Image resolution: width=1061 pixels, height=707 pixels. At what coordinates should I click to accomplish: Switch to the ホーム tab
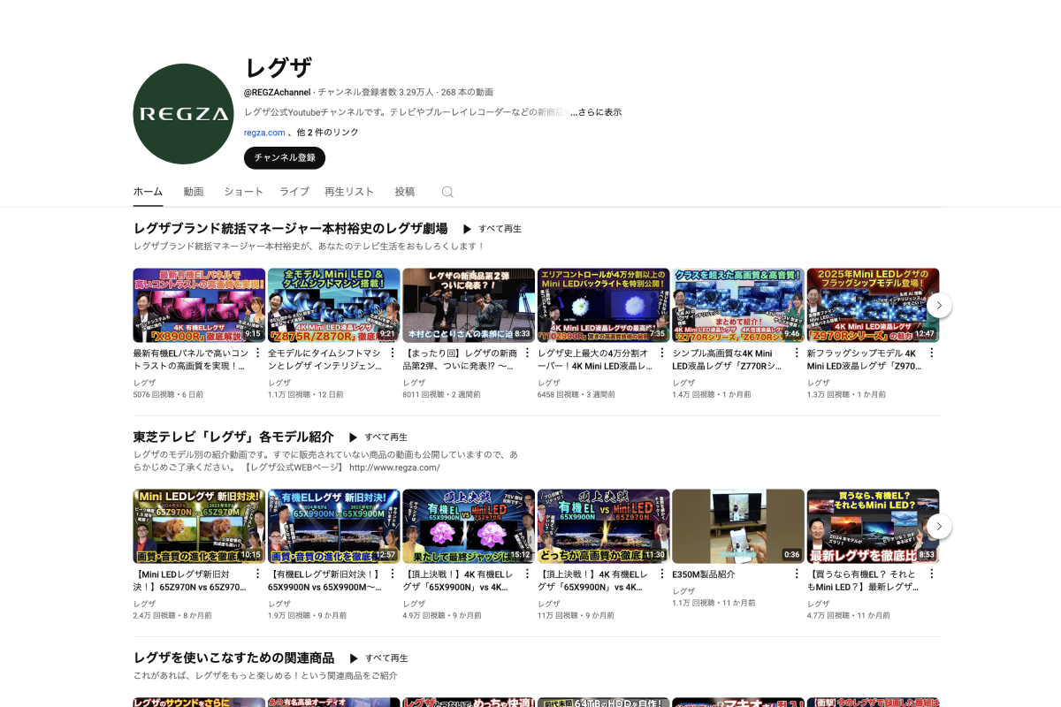[148, 192]
